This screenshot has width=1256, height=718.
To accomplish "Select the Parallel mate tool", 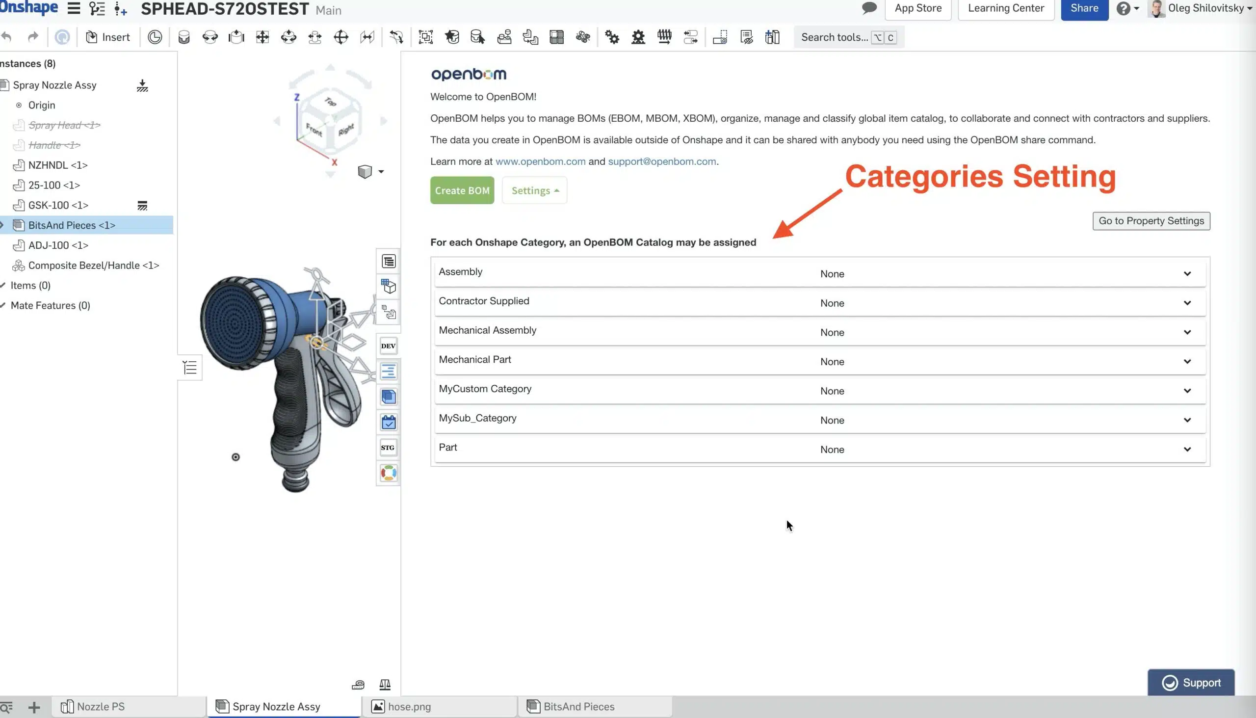I will [x=367, y=37].
